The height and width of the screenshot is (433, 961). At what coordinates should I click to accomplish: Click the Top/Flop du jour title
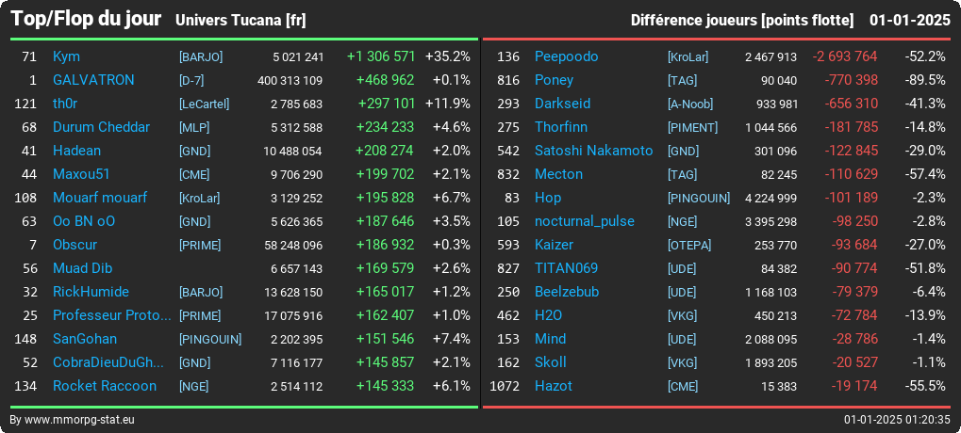click(x=87, y=19)
